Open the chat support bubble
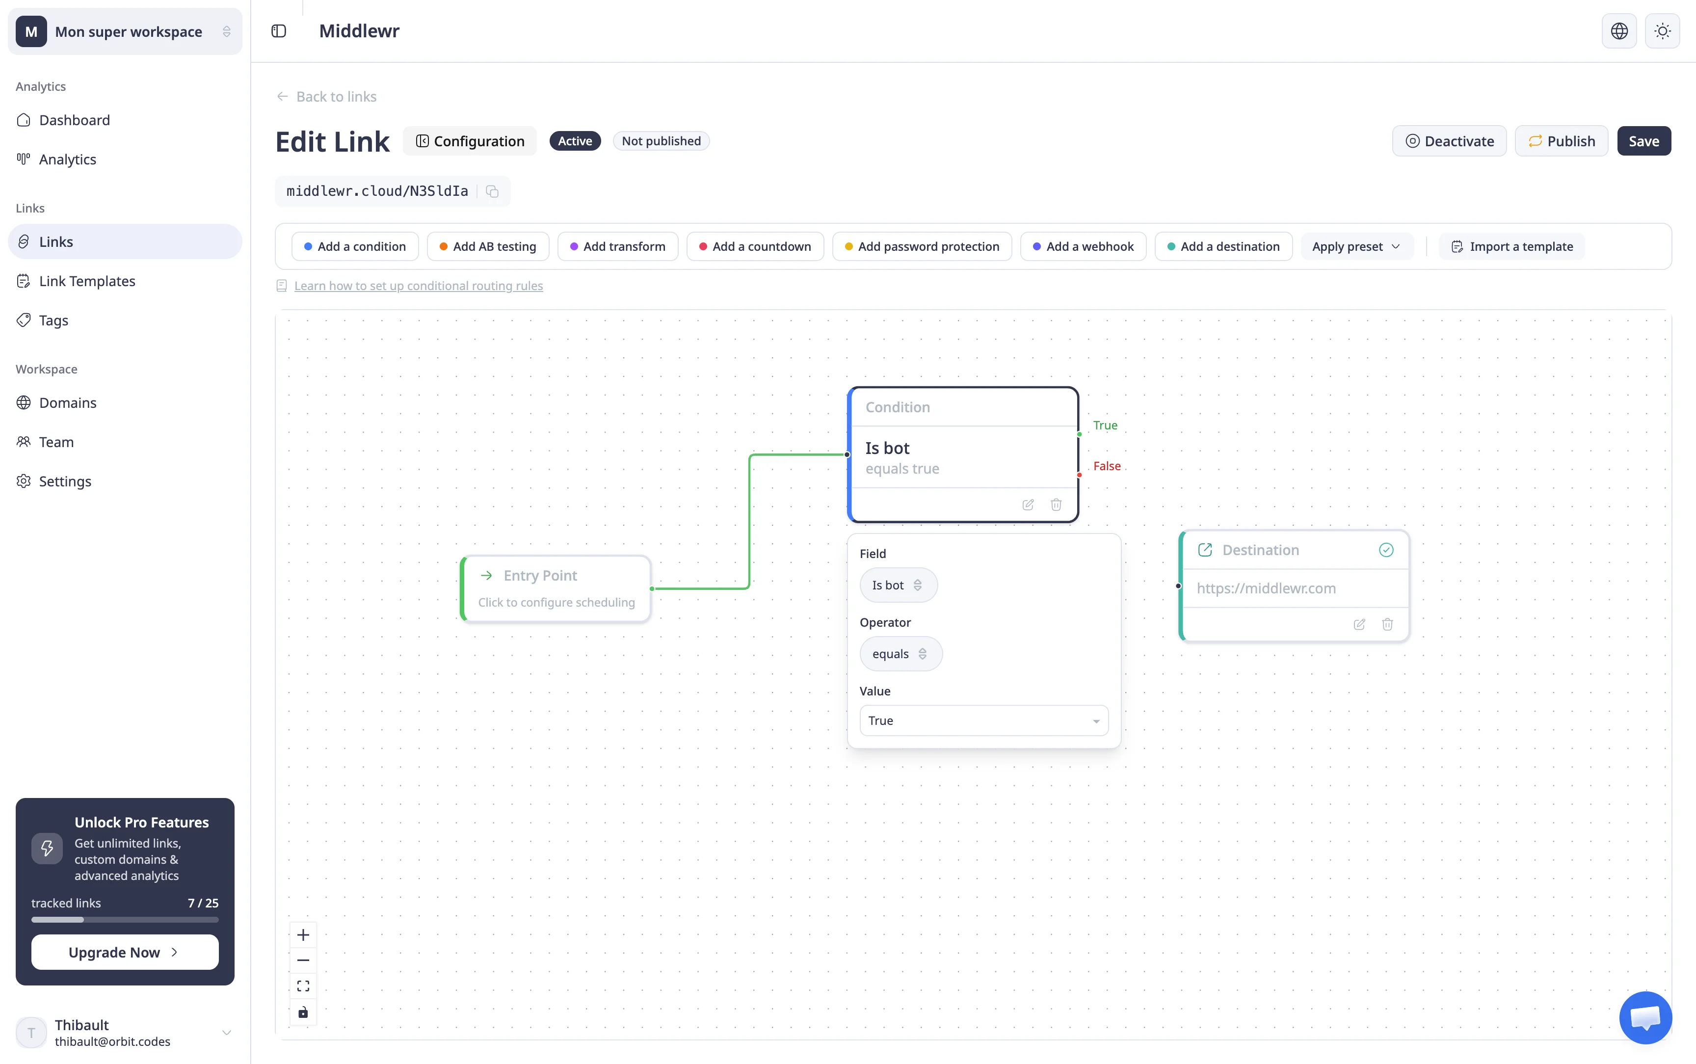Viewport: 1696px width, 1064px height. tap(1645, 1017)
